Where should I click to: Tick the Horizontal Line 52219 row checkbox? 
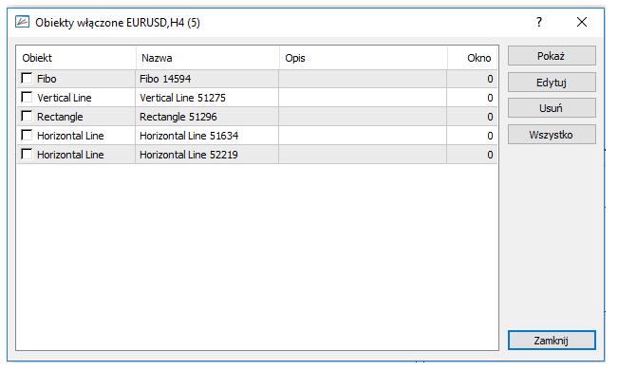(27, 154)
